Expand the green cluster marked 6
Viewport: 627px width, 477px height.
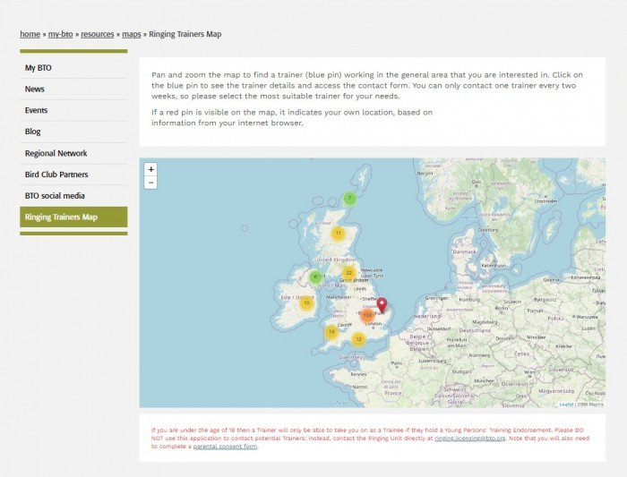(315, 277)
